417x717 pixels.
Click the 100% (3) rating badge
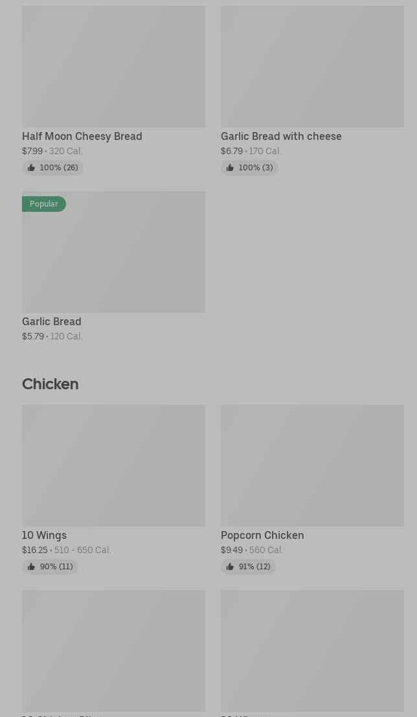250,168
